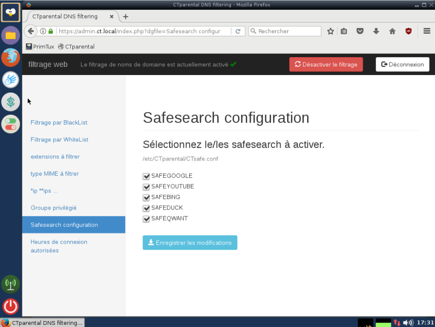
Task: Click Désactiver le filtrage button
Action: [326, 64]
